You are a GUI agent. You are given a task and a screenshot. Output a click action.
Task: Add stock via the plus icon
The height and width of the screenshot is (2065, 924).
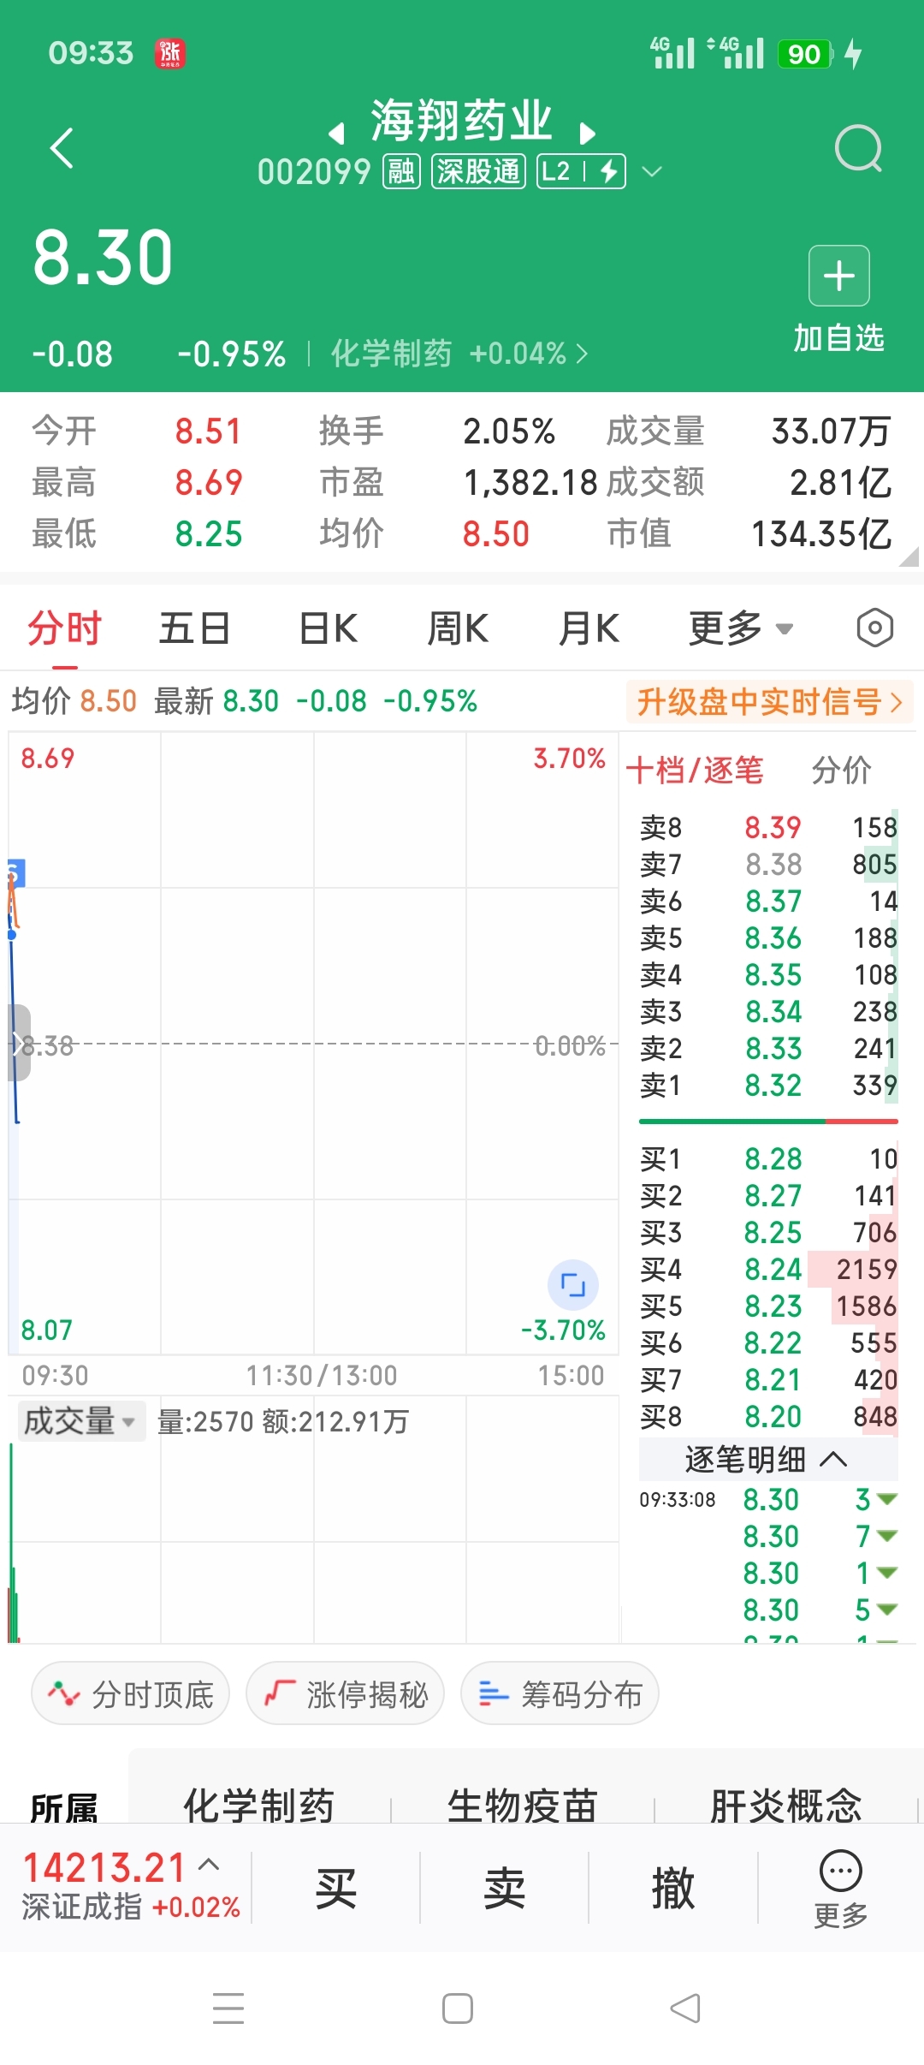pos(839,276)
